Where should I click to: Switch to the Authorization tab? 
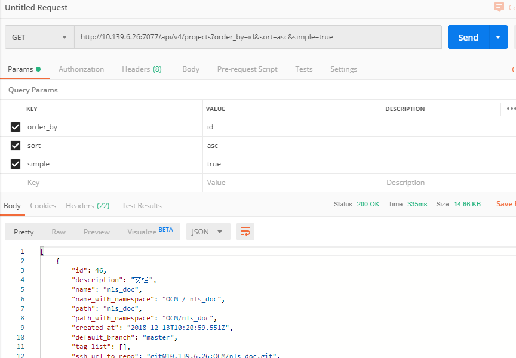point(81,69)
